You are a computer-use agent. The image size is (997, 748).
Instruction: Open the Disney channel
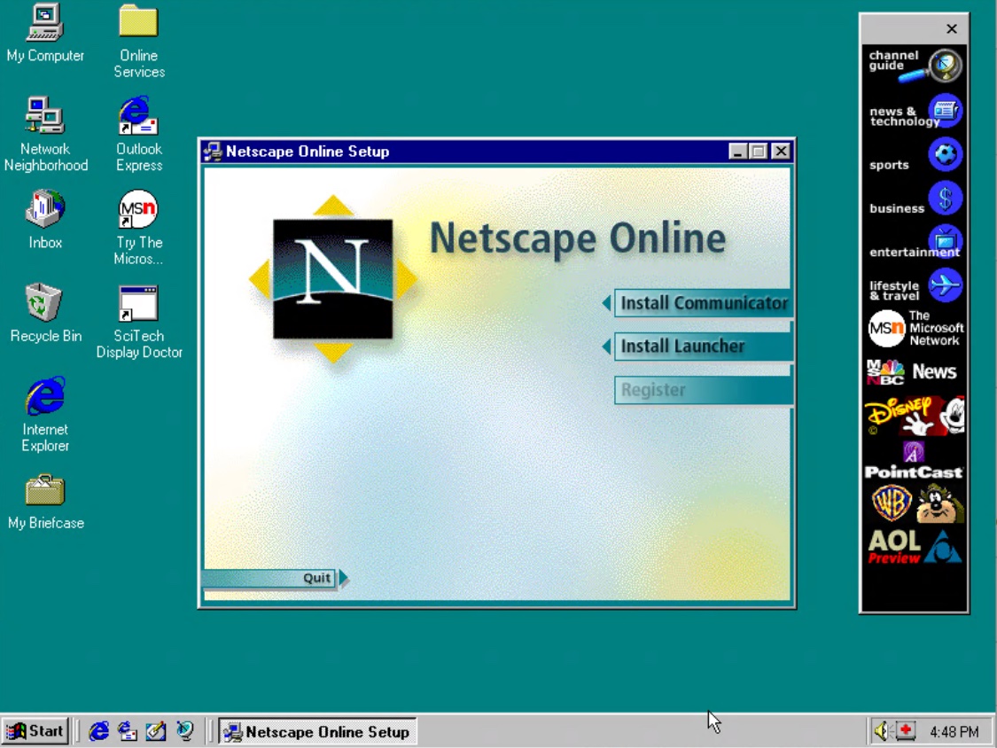click(915, 416)
